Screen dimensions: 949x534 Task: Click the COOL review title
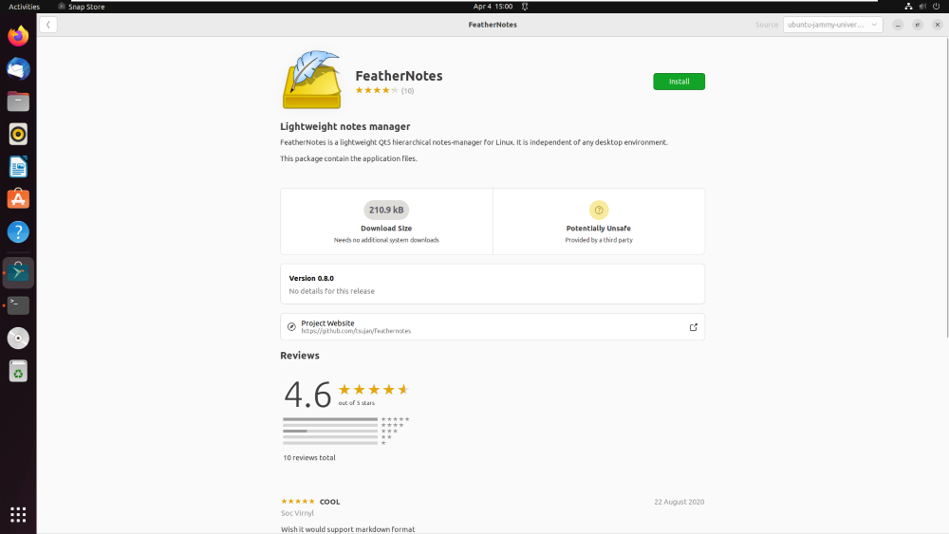click(330, 502)
